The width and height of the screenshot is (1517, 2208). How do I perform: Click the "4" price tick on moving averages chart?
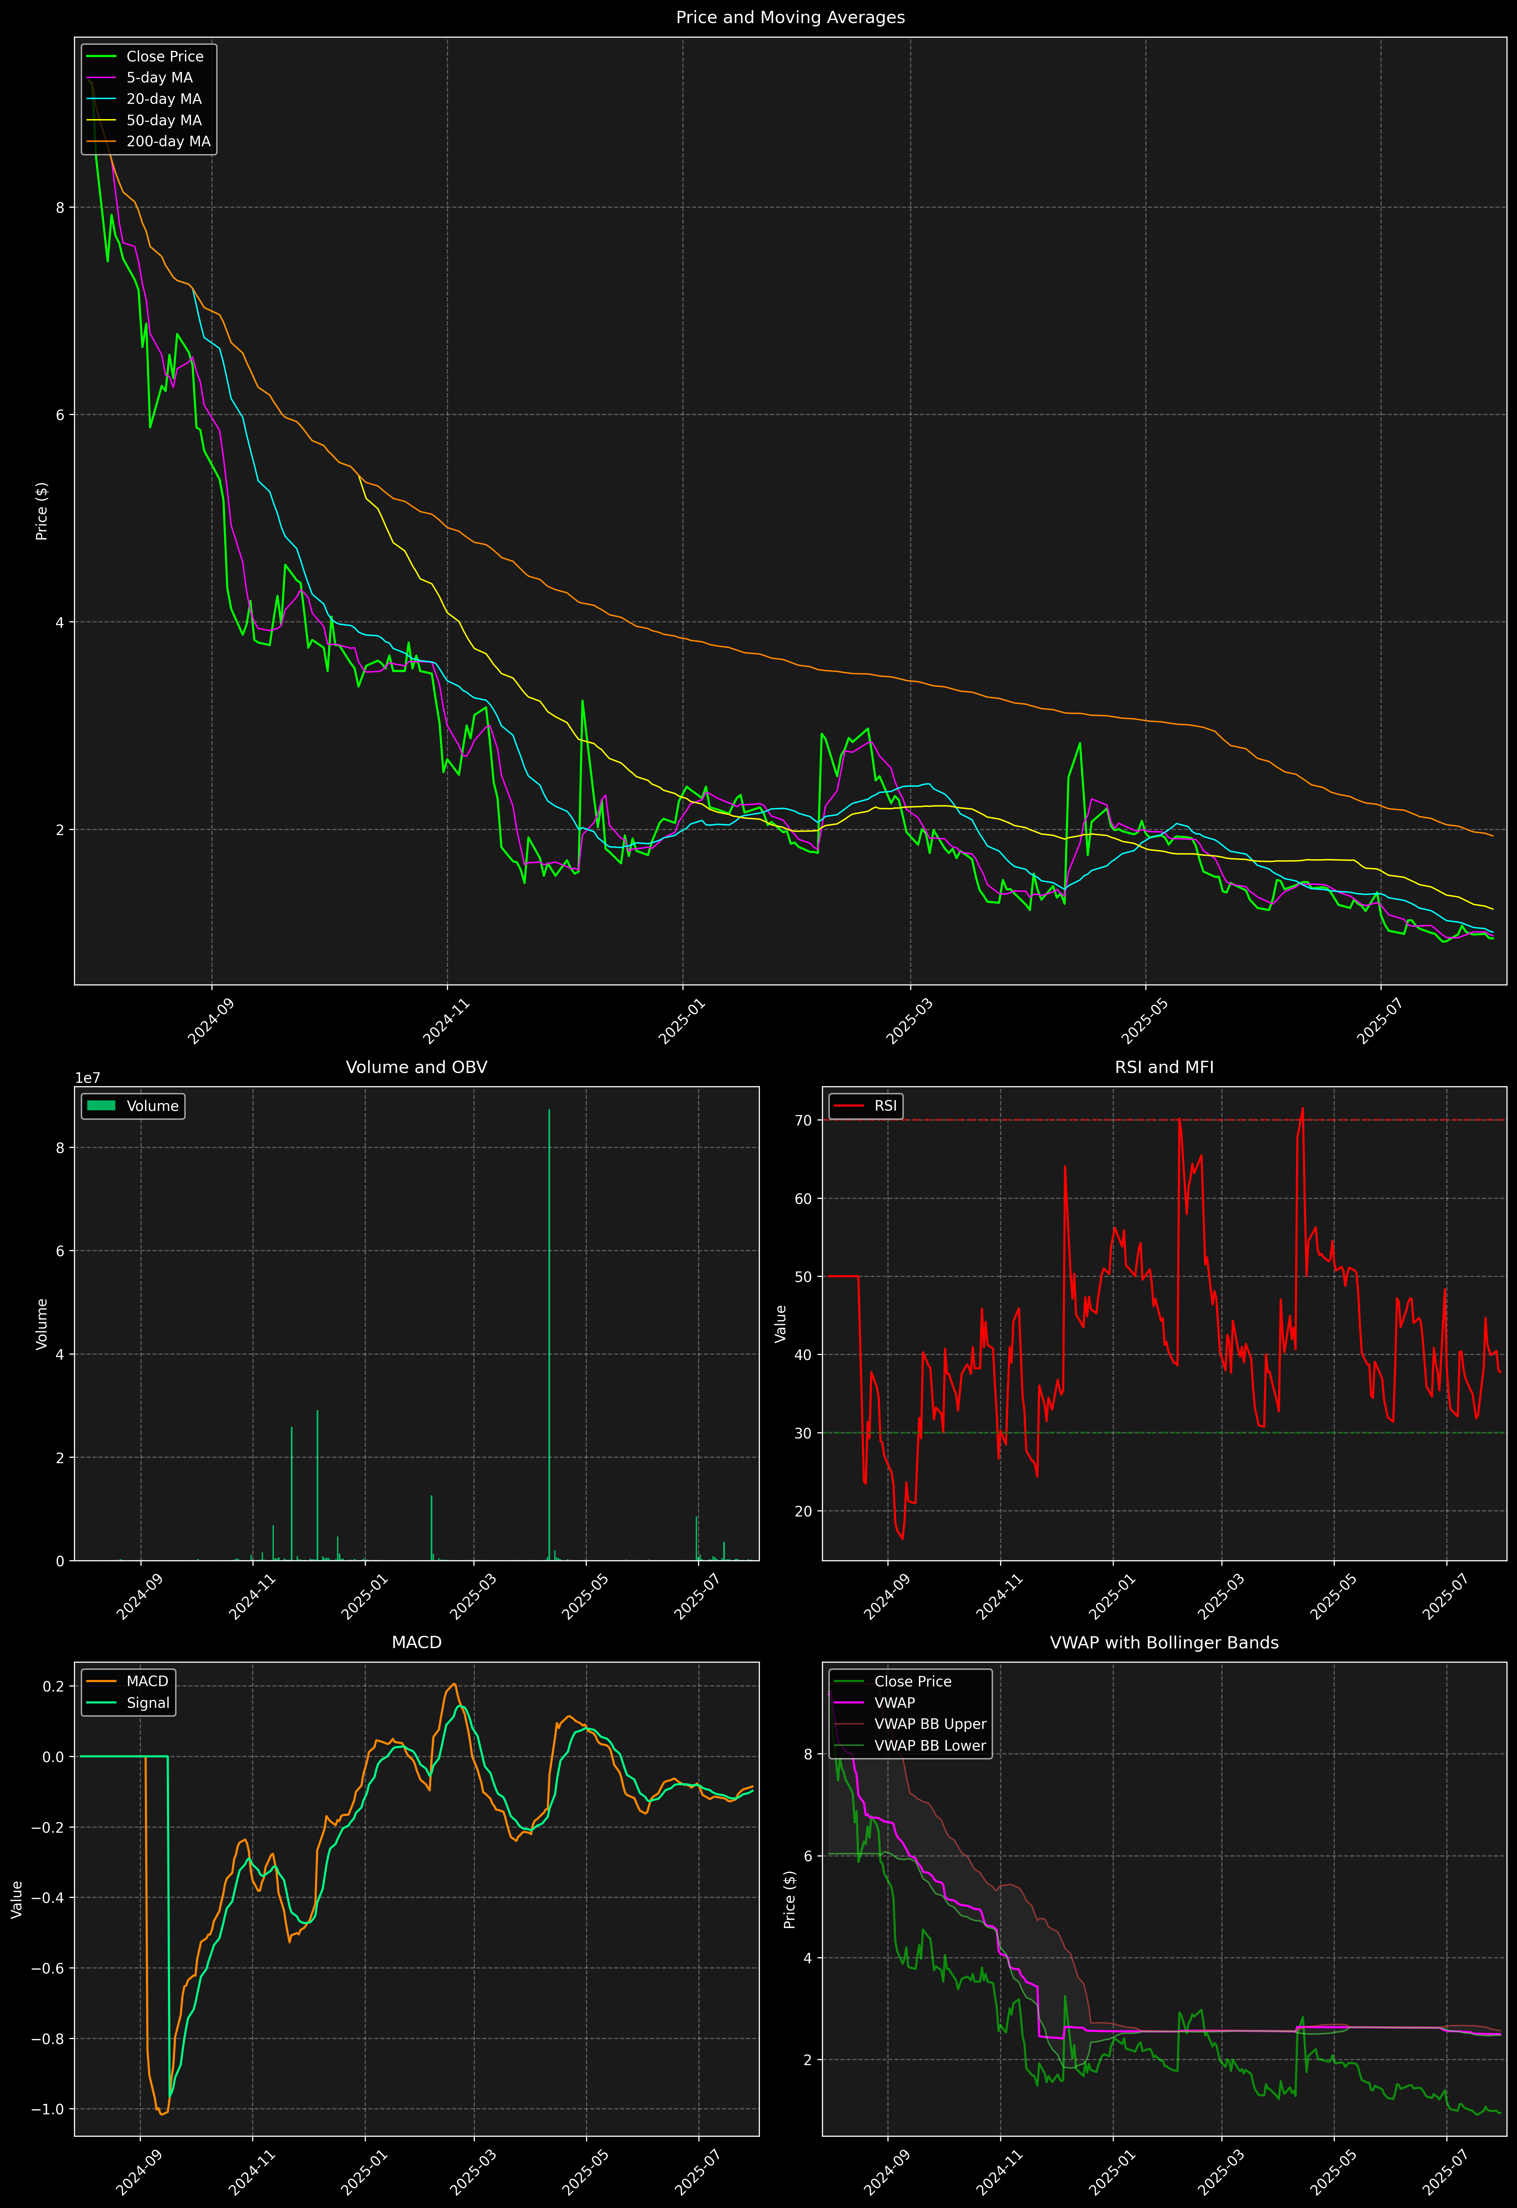point(60,622)
